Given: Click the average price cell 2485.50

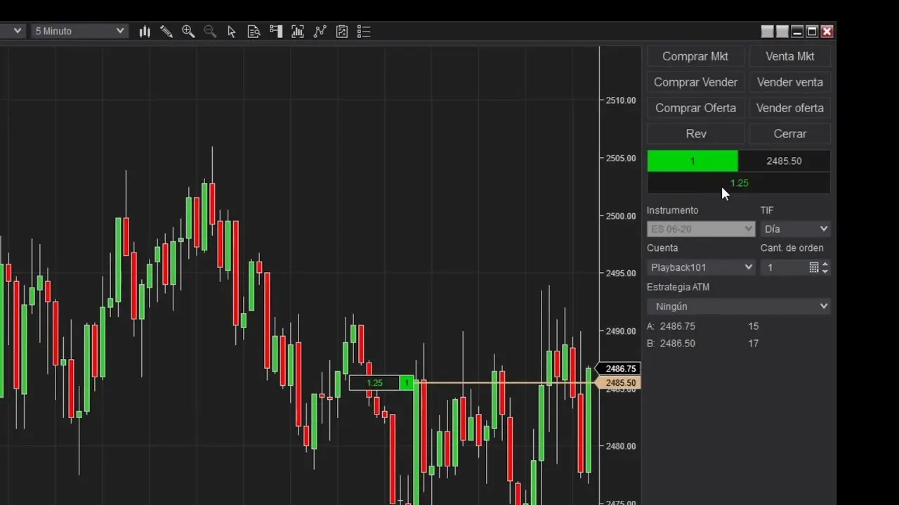Looking at the screenshot, I should [784, 161].
